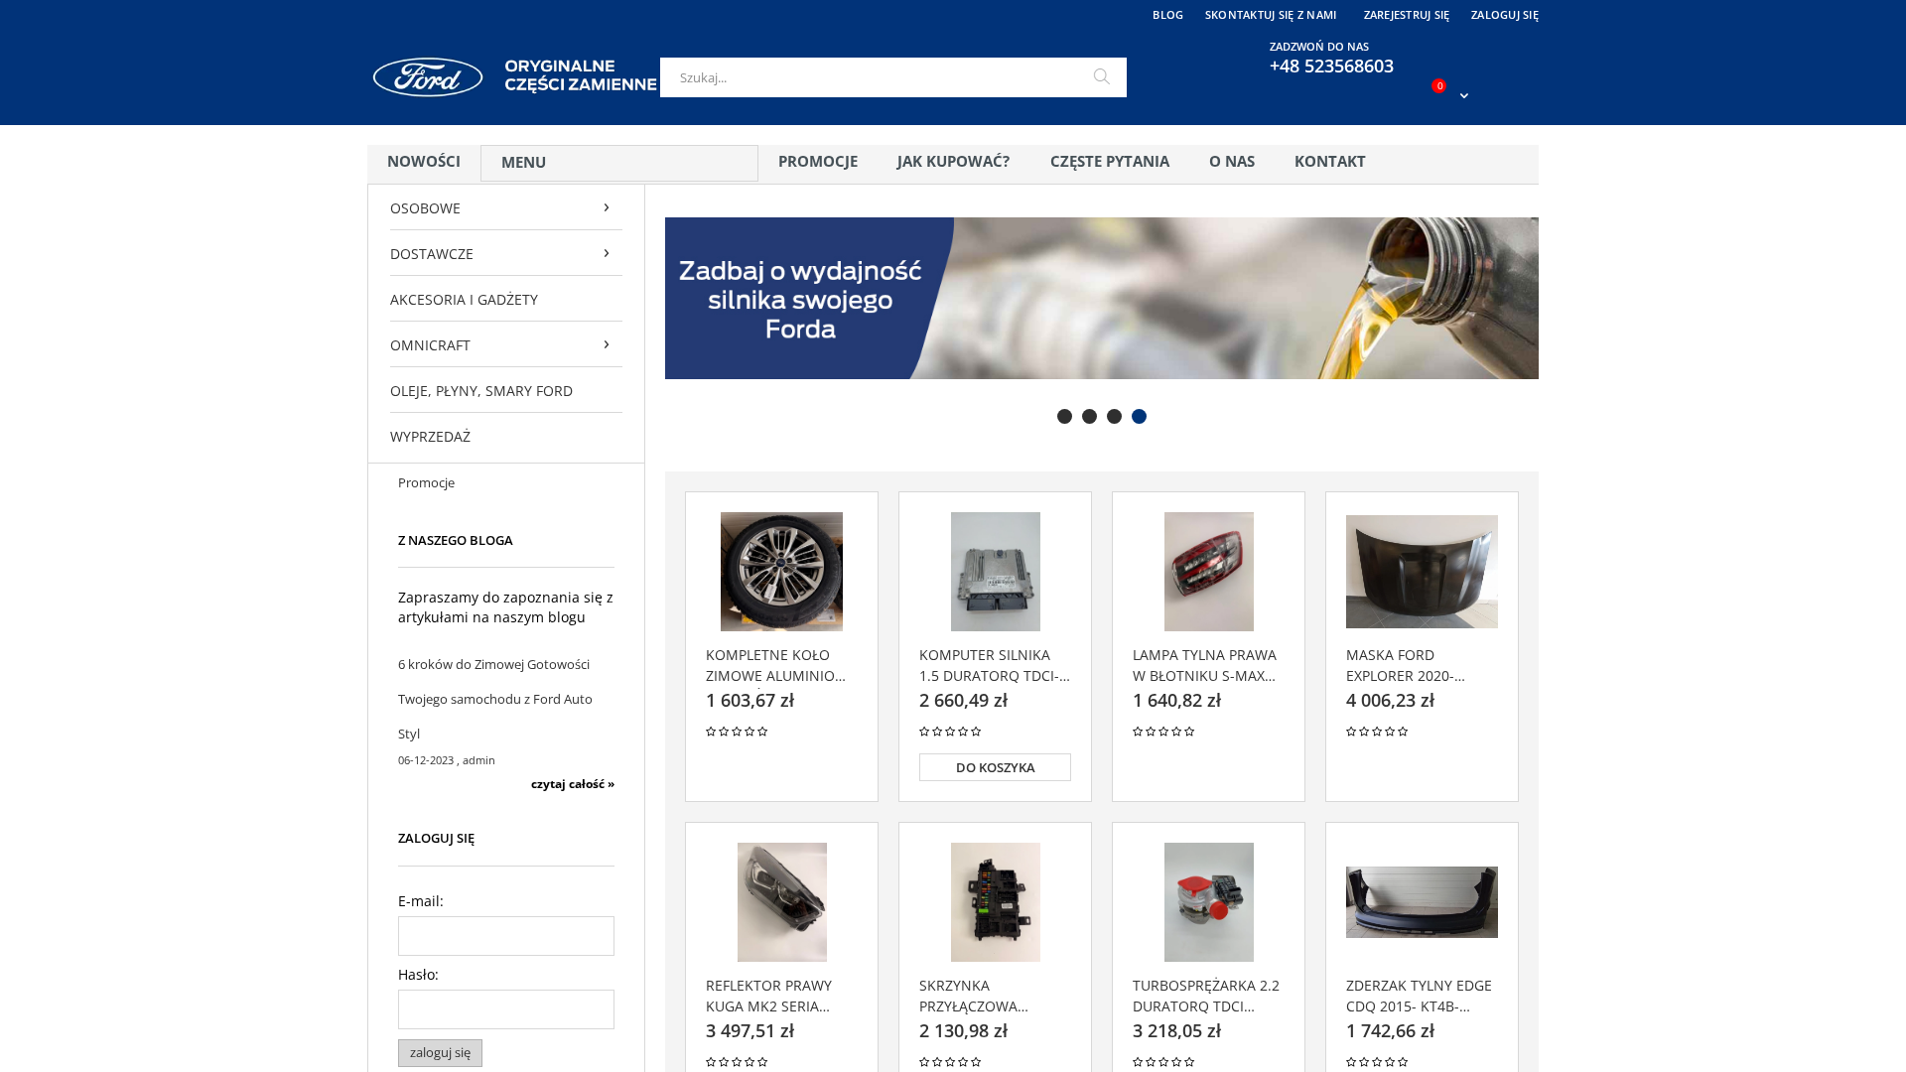
Task: Expand the Osobowe category chevron
Action: pyautogui.click(x=607, y=207)
